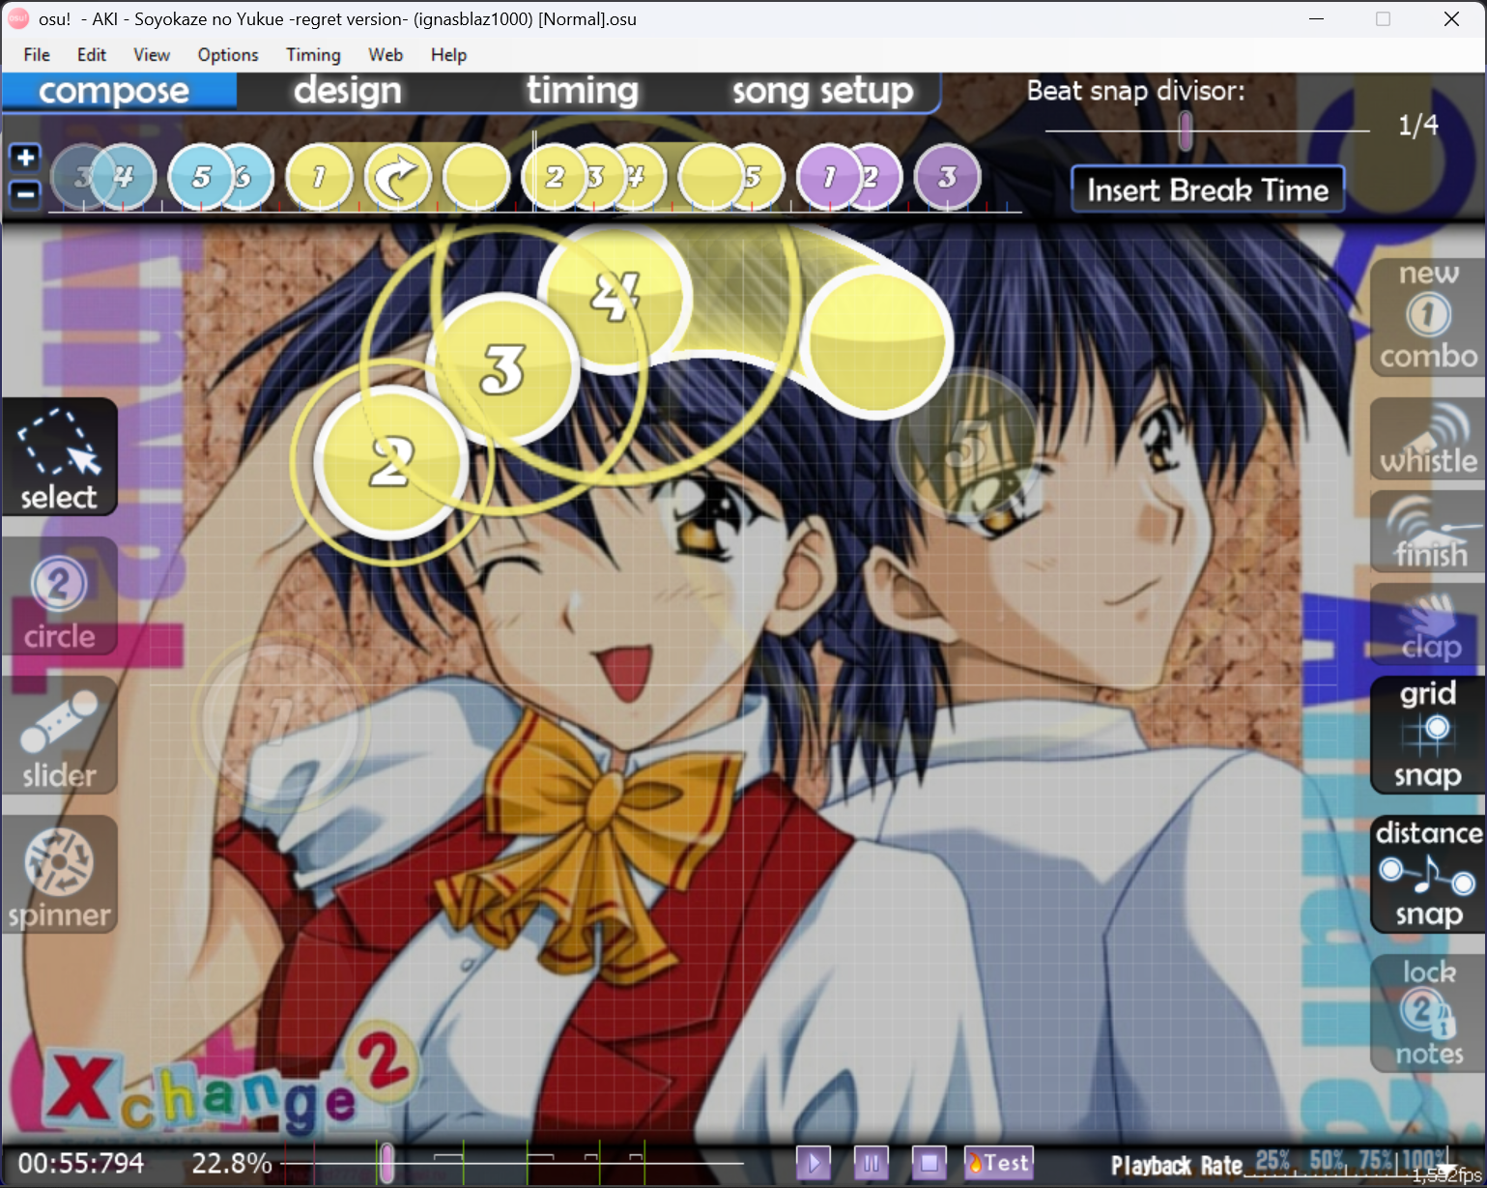This screenshot has height=1188, width=1487.
Task: Select the spinner tool
Action: 59,876
